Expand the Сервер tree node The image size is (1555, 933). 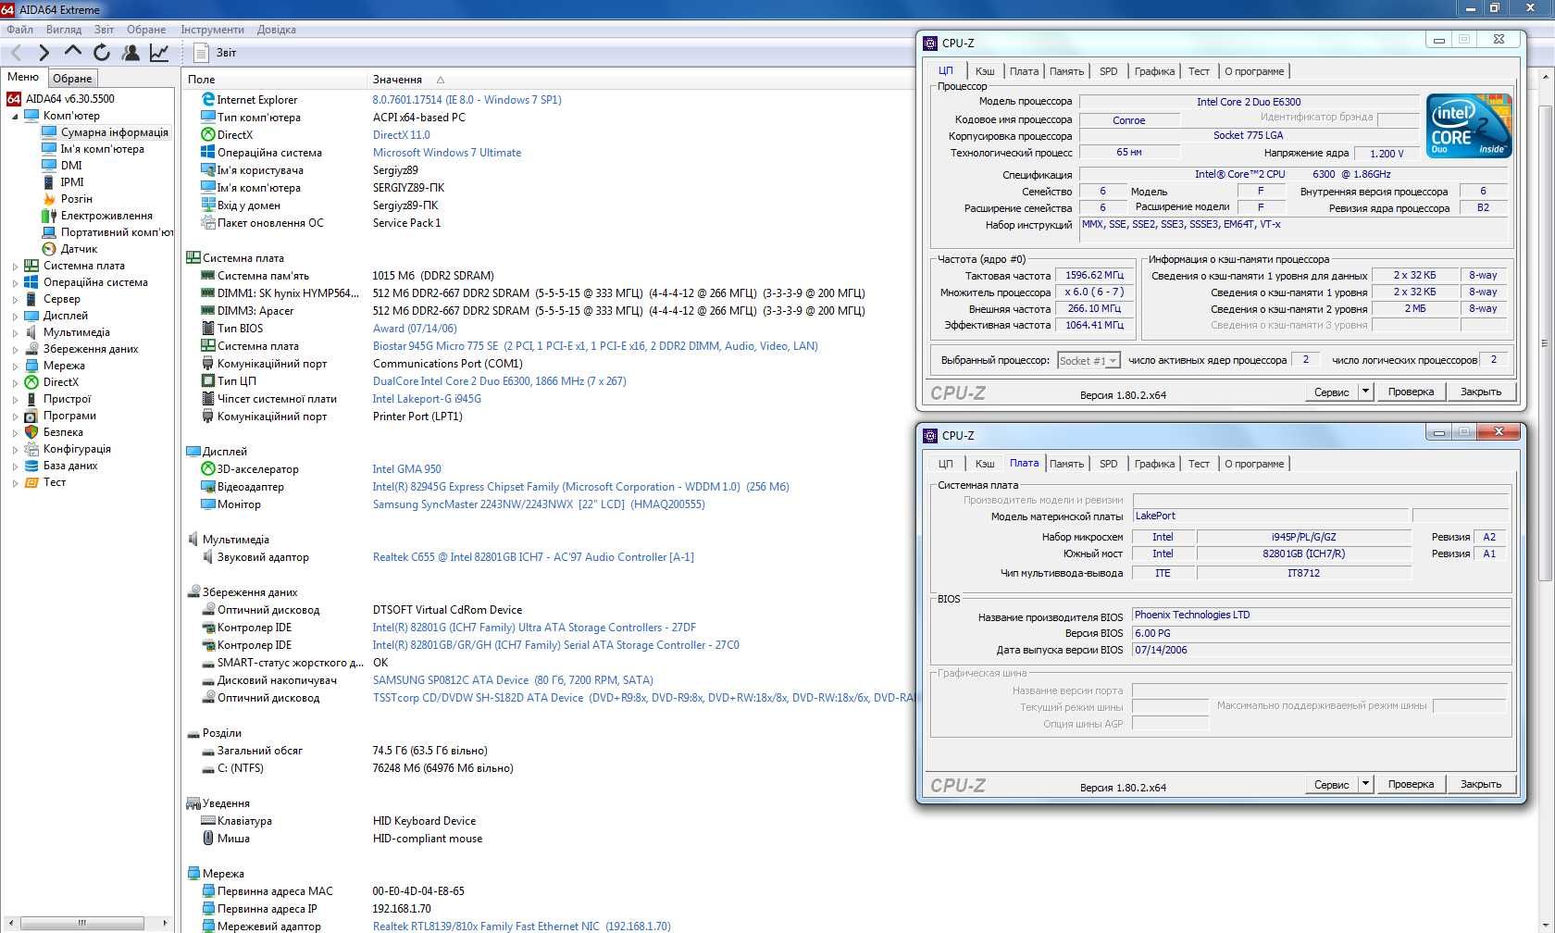click(15, 299)
